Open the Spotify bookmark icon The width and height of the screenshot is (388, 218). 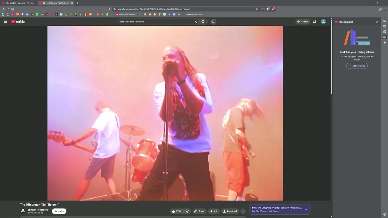37,14
